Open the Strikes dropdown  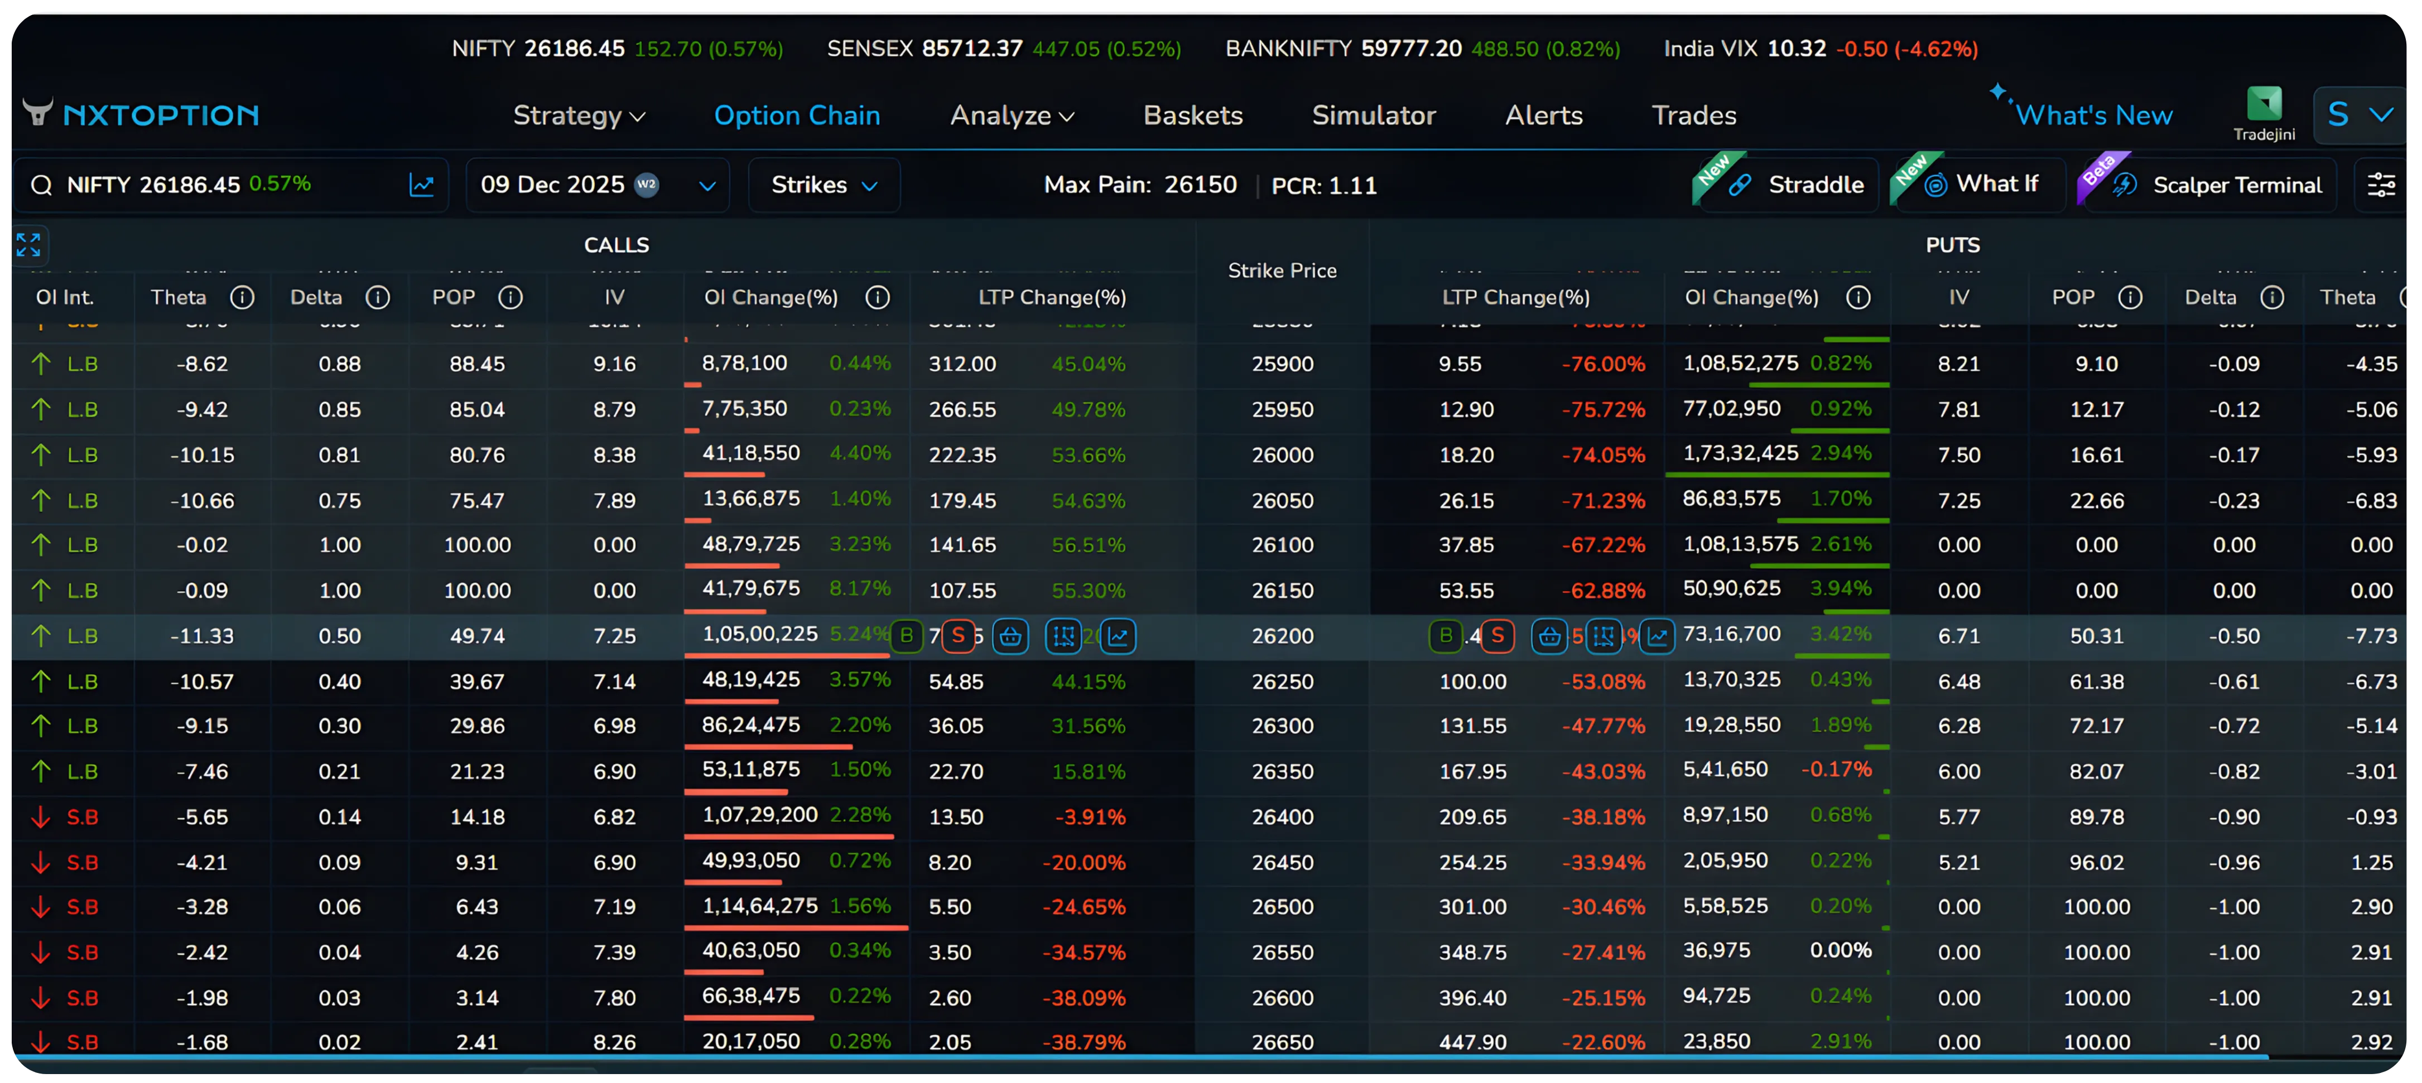coord(824,184)
